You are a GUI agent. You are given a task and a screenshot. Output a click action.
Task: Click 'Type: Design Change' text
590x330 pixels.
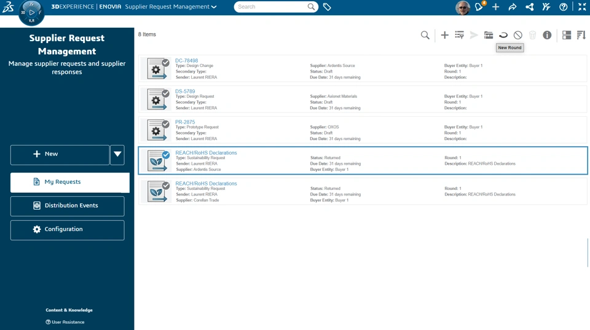point(194,66)
